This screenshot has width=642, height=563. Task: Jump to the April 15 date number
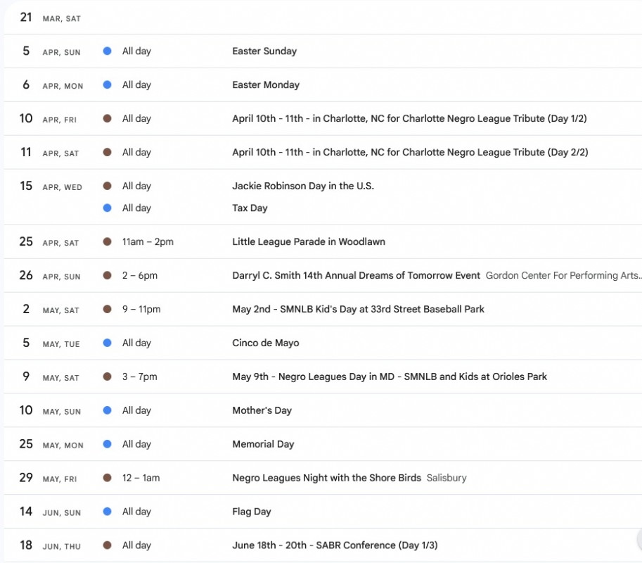[x=26, y=186]
